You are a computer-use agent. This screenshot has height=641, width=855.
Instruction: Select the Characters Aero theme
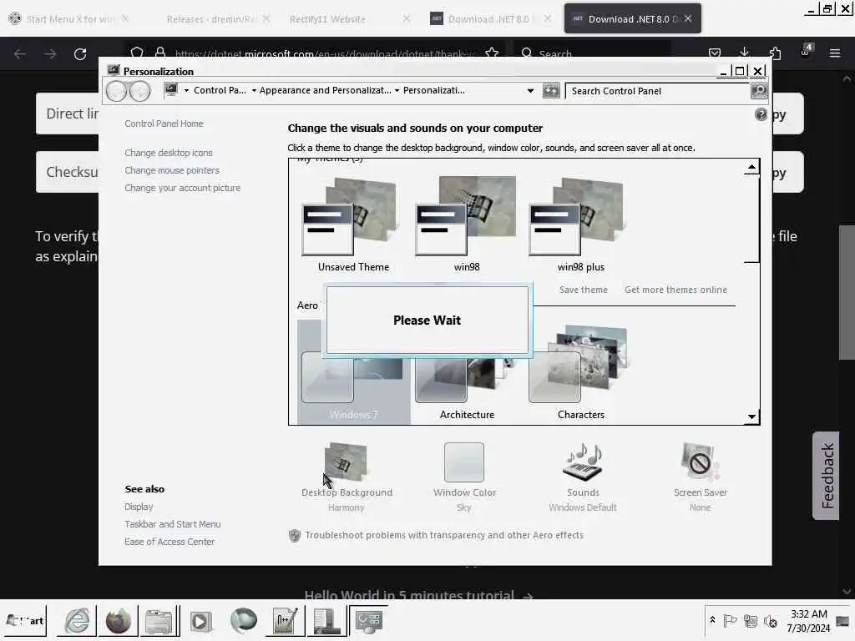(581, 373)
